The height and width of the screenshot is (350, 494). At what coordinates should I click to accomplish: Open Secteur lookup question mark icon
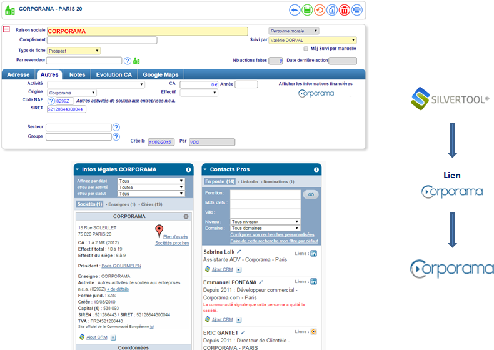click(116, 127)
